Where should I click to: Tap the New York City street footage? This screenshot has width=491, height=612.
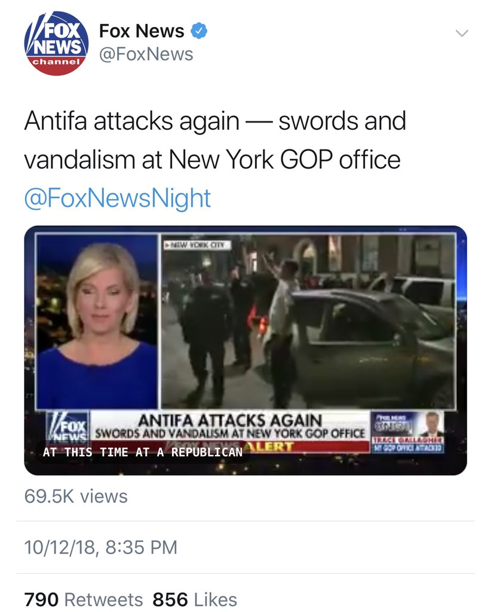coord(308,321)
